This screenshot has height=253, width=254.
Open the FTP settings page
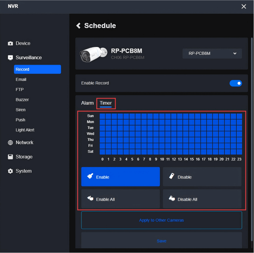[x=20, y=90]
